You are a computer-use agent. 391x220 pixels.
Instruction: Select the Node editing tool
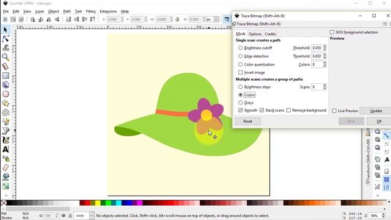[5, 38]
